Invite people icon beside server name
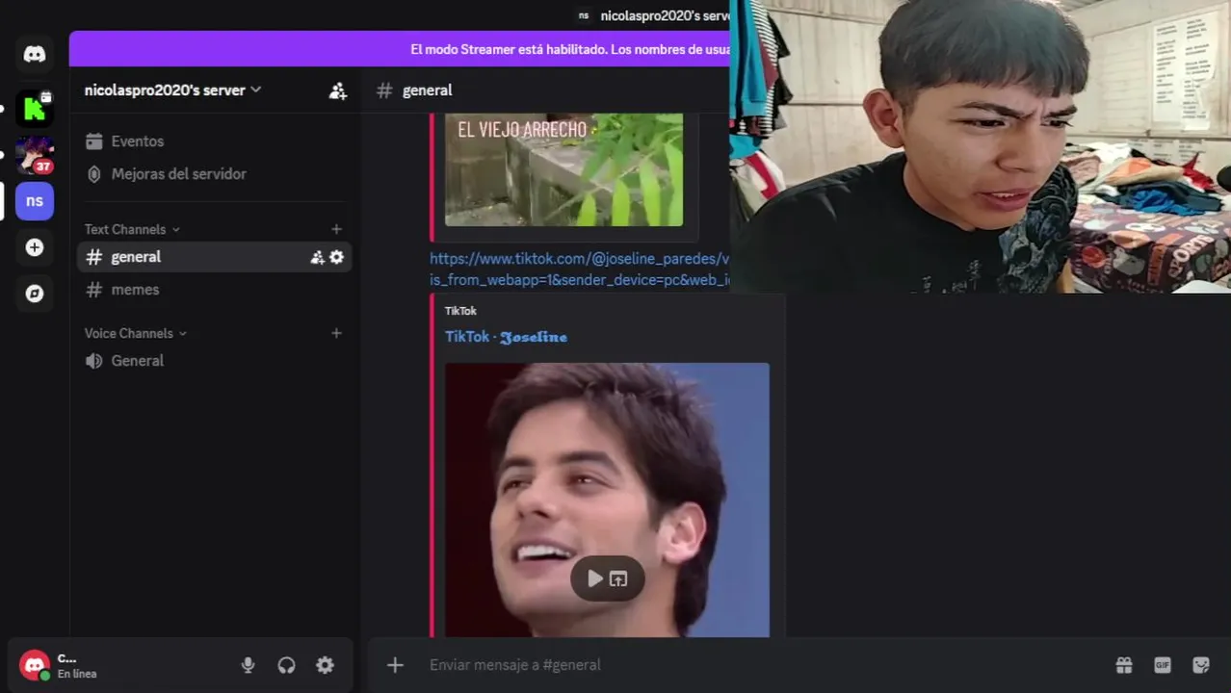The image size is (1231, 693). pyautogui.click(x=337, y=90)
